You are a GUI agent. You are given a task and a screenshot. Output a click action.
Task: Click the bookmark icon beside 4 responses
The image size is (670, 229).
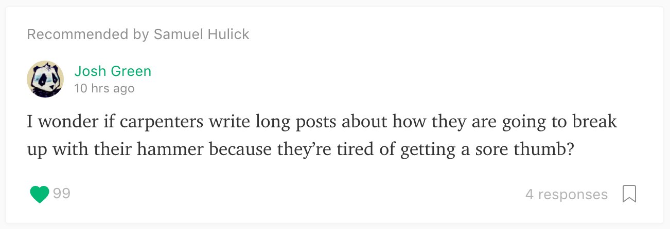point(629,194)
